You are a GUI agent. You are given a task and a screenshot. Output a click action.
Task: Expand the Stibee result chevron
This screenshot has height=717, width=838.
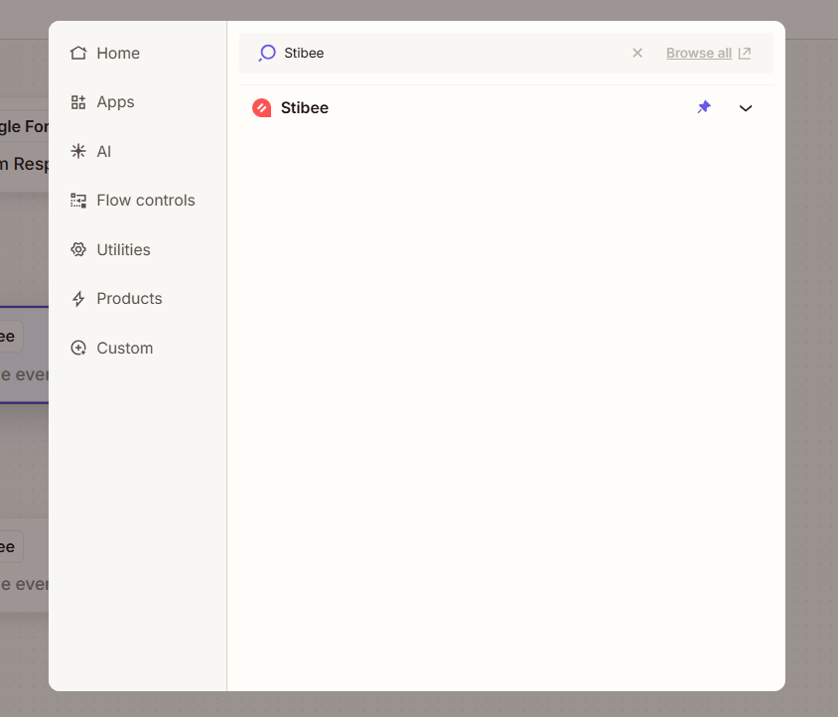746,108
